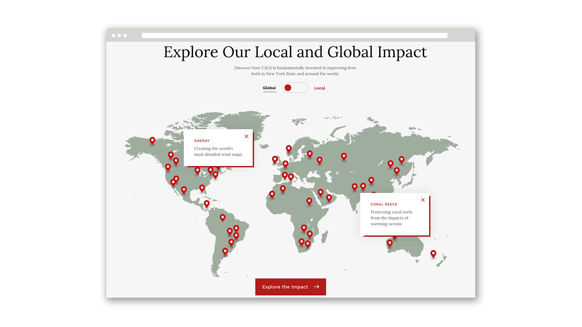582x327 pixels.
Task: Click the pin in central Russia
Action: point(344,156)
